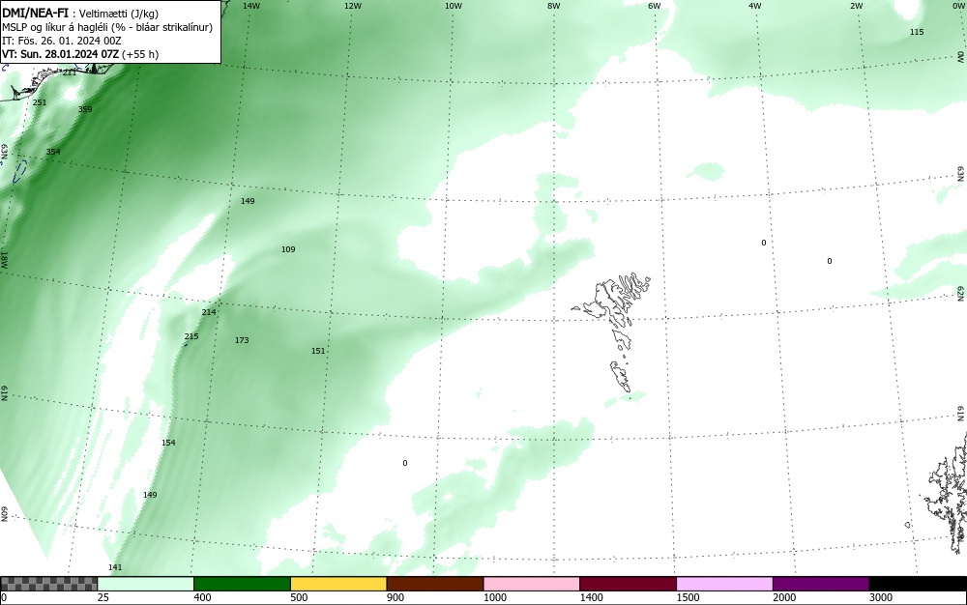
Task: Select the map value 141
Action: click(115, 567)
